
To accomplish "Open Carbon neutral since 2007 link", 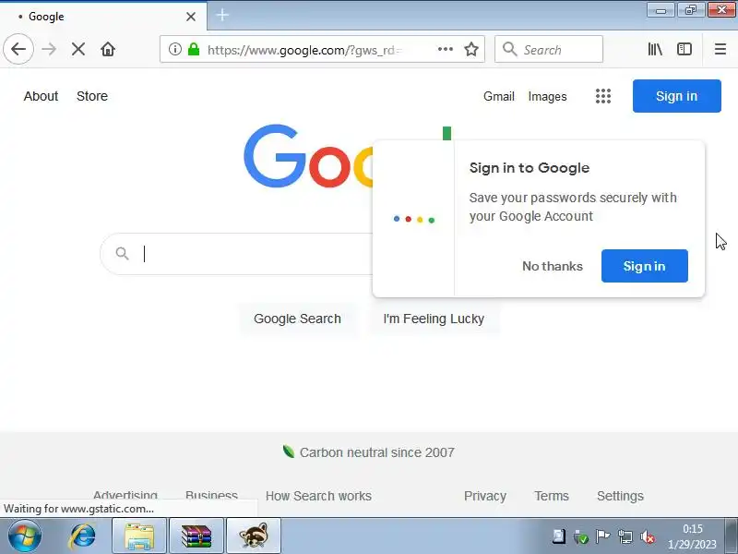I will click(x=368, y=452).
